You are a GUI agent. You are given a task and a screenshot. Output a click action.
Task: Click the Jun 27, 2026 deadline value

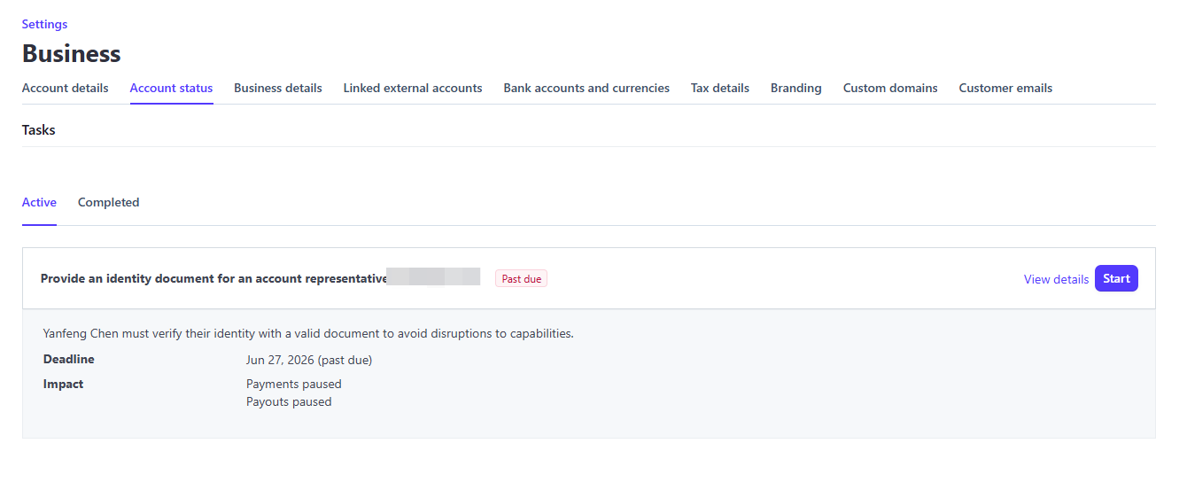[309, 361]
